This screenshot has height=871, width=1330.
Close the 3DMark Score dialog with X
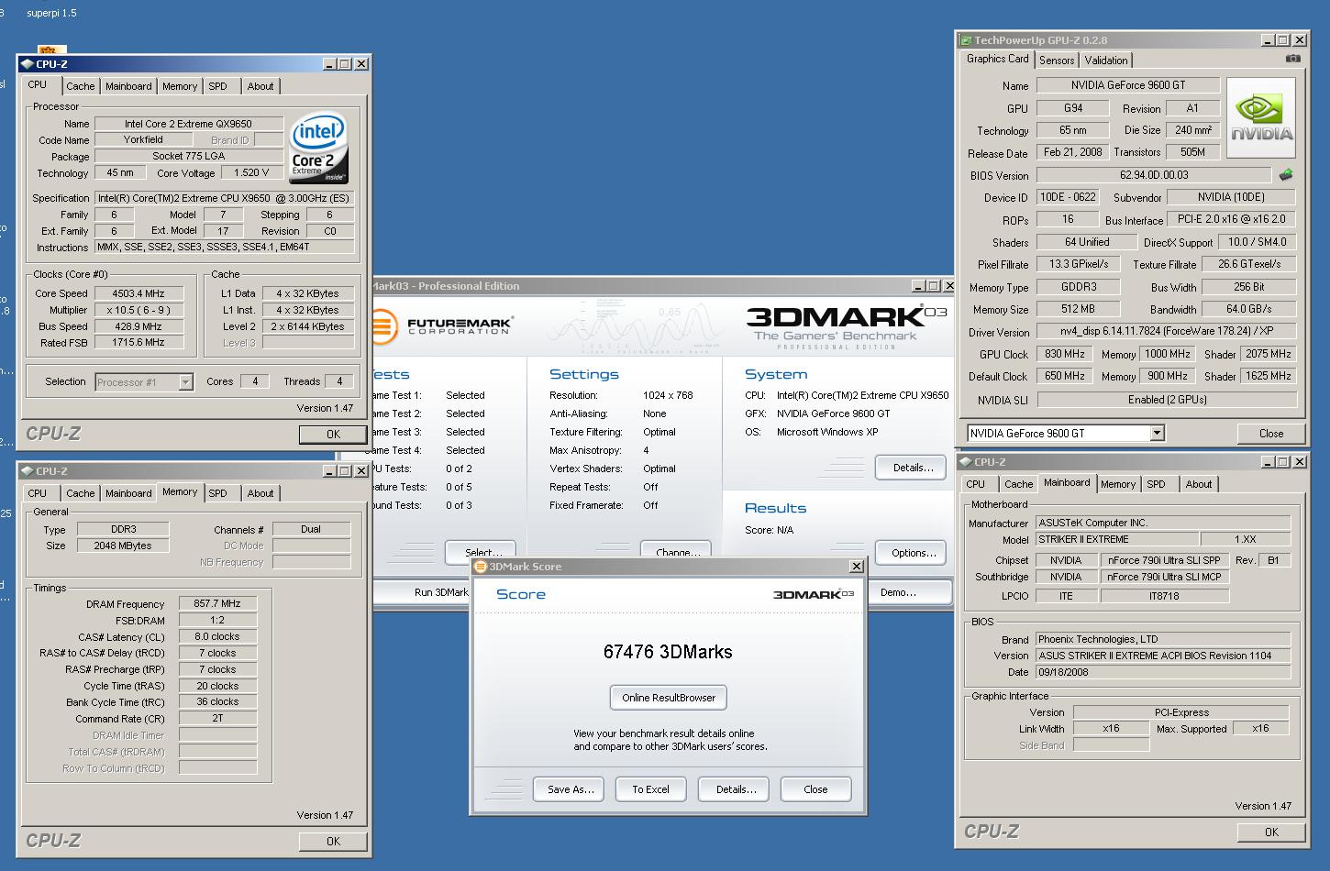point(856,567)
